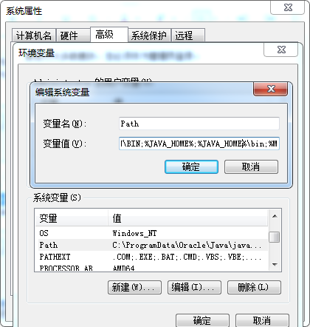Switch to the 硬件 tab
The height and width of the screenshot is (327, 310).
tap(73, 36)
